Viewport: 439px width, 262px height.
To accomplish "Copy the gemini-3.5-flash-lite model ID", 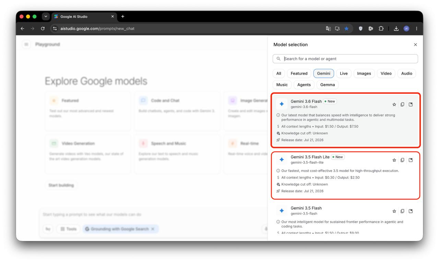I will coord(402,160).
